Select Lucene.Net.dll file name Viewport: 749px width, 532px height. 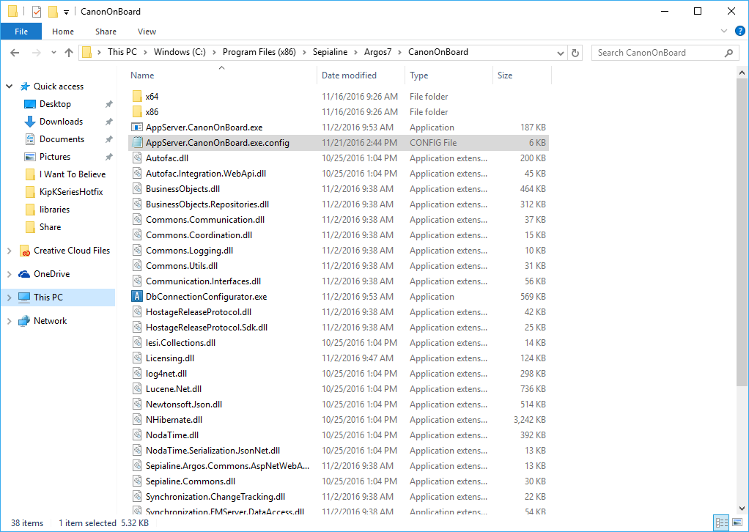click(x=174, y=389)
